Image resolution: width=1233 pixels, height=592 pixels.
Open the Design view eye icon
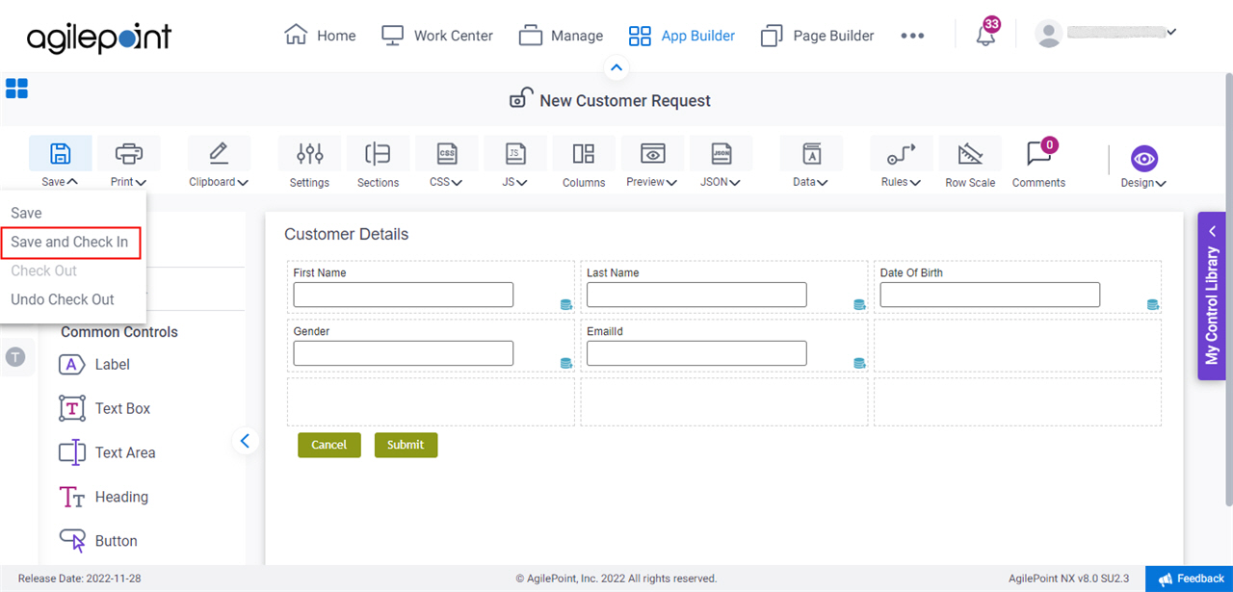1144,159
